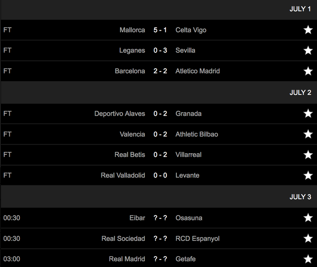
Task: Star the Leganes vs Sevilla match
Action: tap(308, 50)
